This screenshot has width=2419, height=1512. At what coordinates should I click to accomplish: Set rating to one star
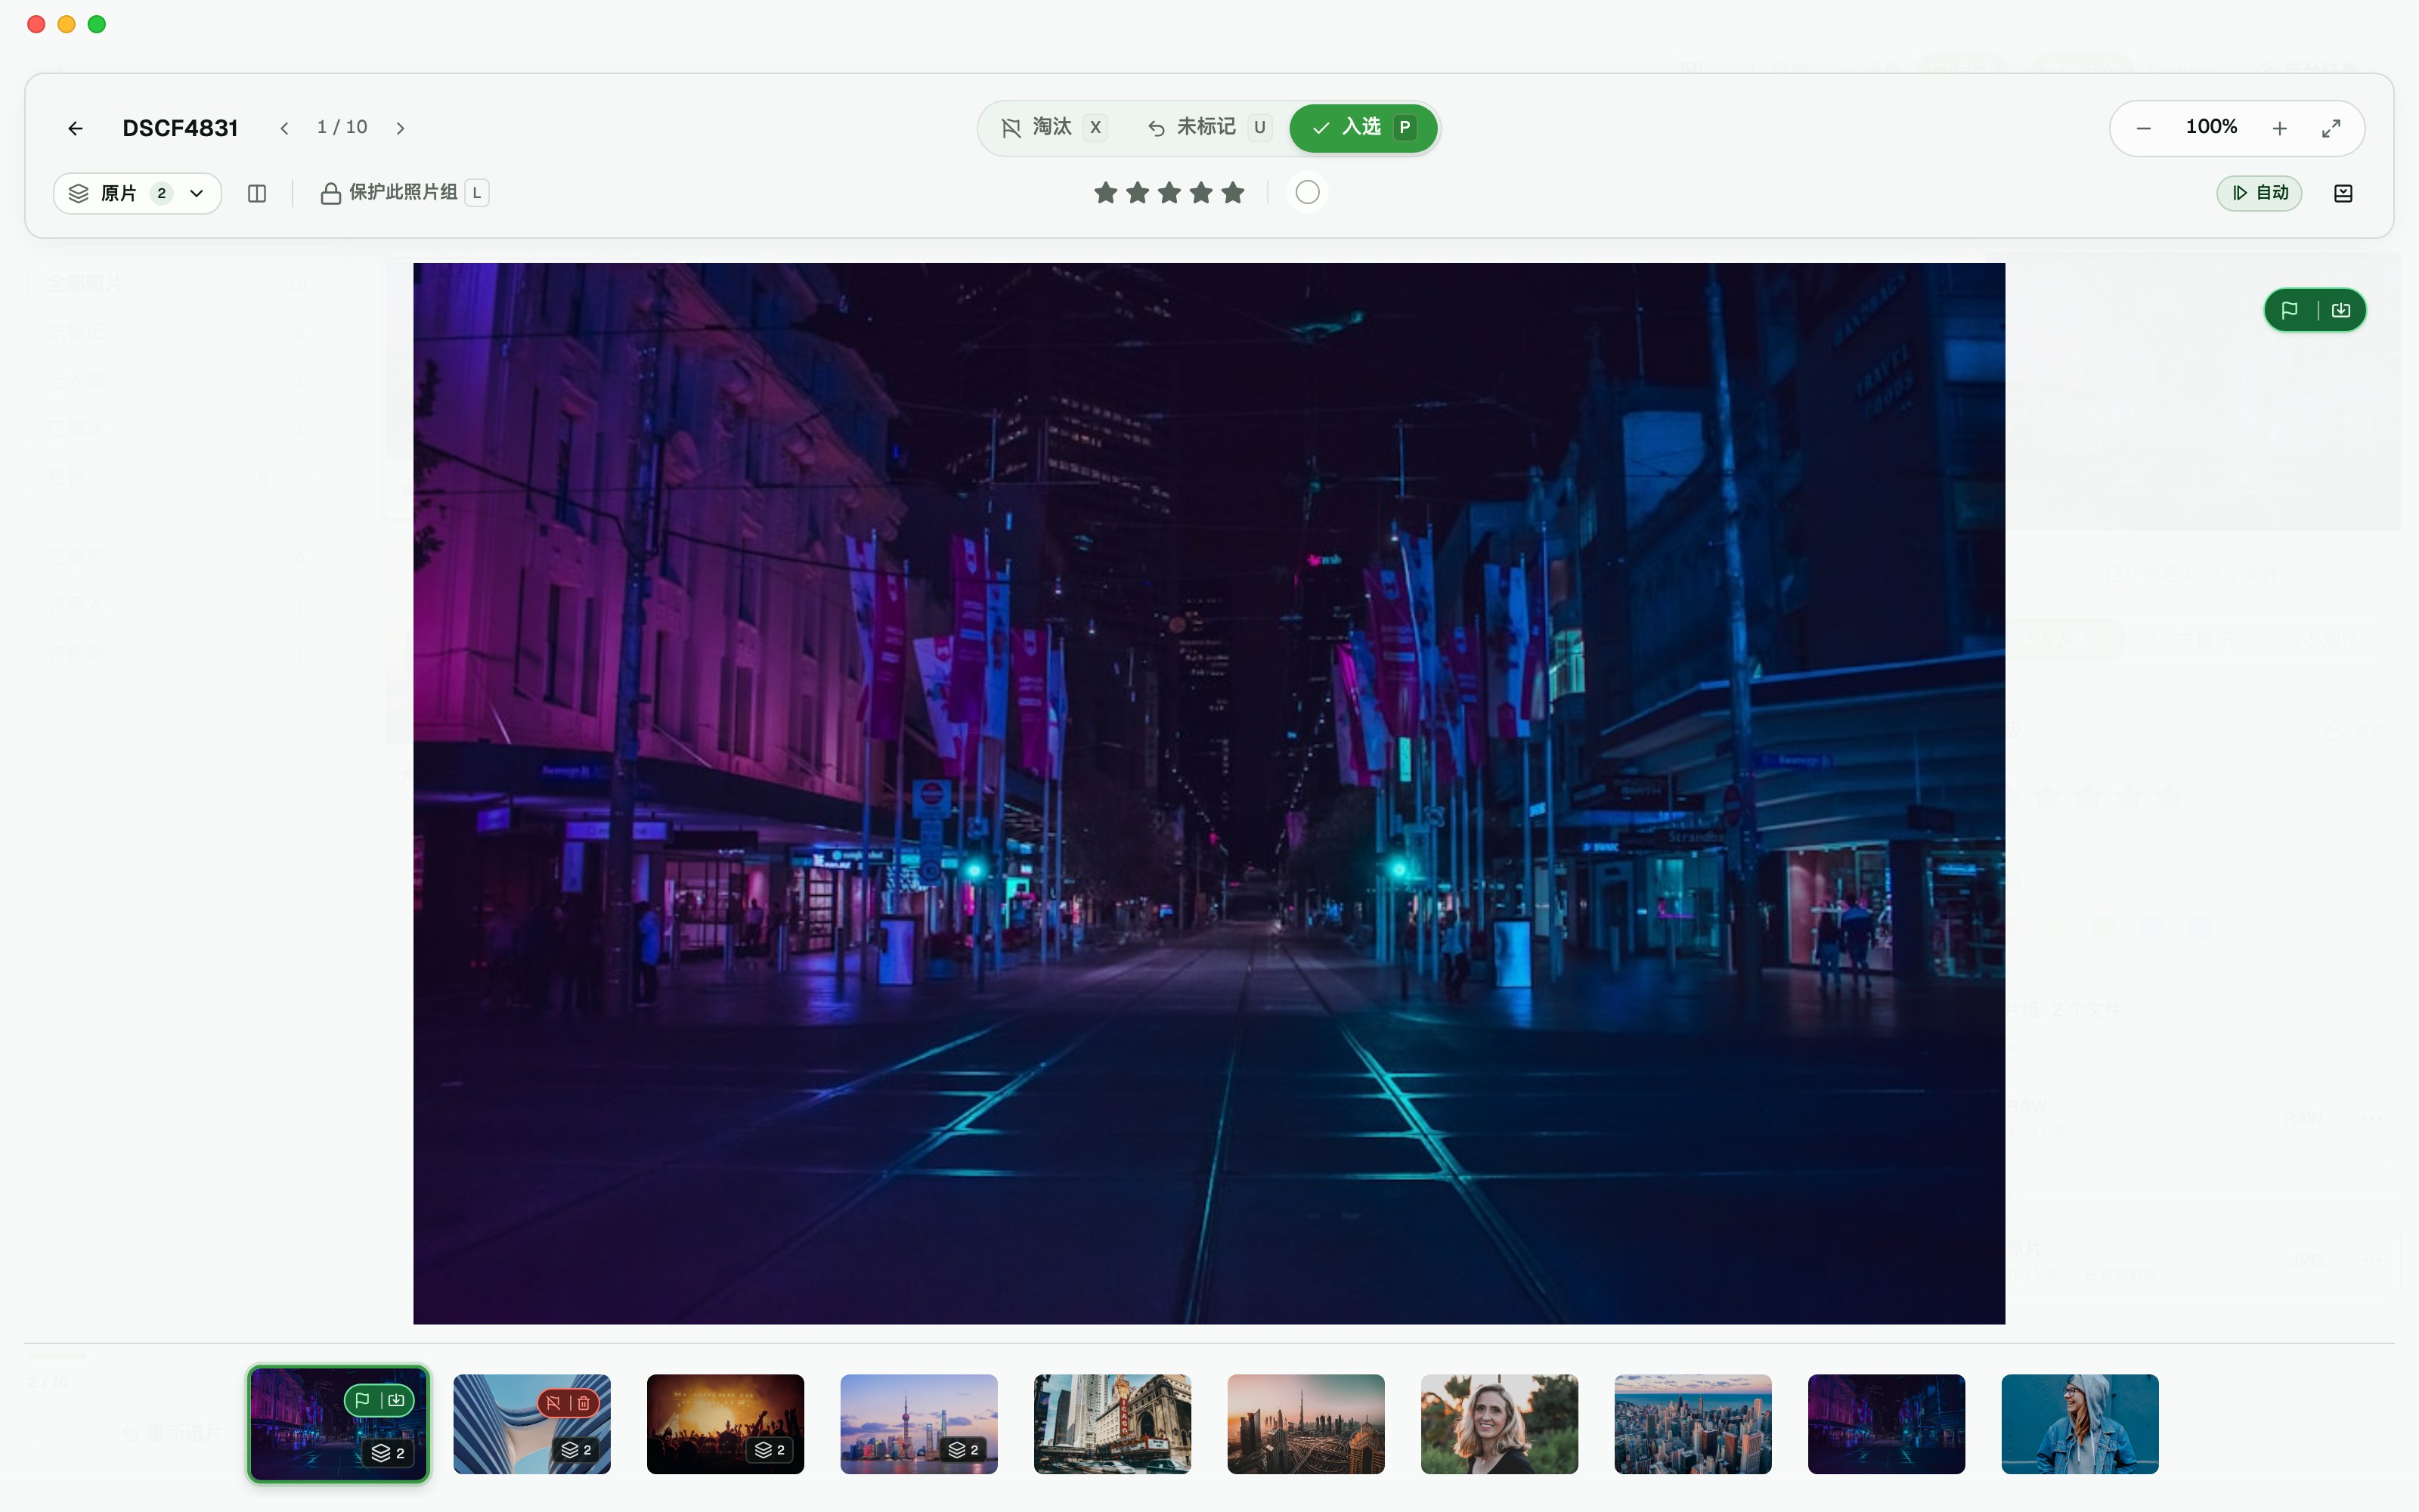1105,192
